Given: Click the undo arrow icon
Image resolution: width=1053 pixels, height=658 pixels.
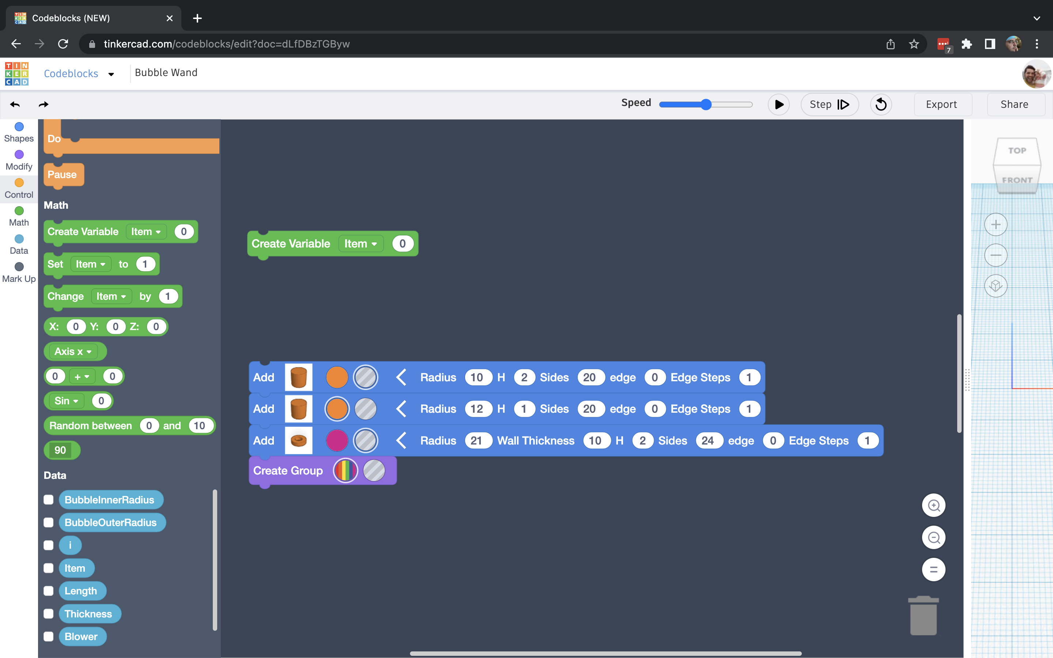Looking at the screenshot, I should [x=15, y=105].
